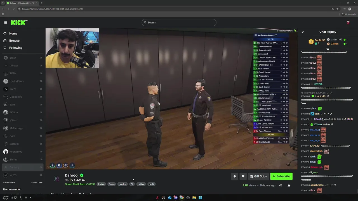Click the Subscribe button
Image resolution: width=358 pixels, height=201 pixels.
click(281, 176)
